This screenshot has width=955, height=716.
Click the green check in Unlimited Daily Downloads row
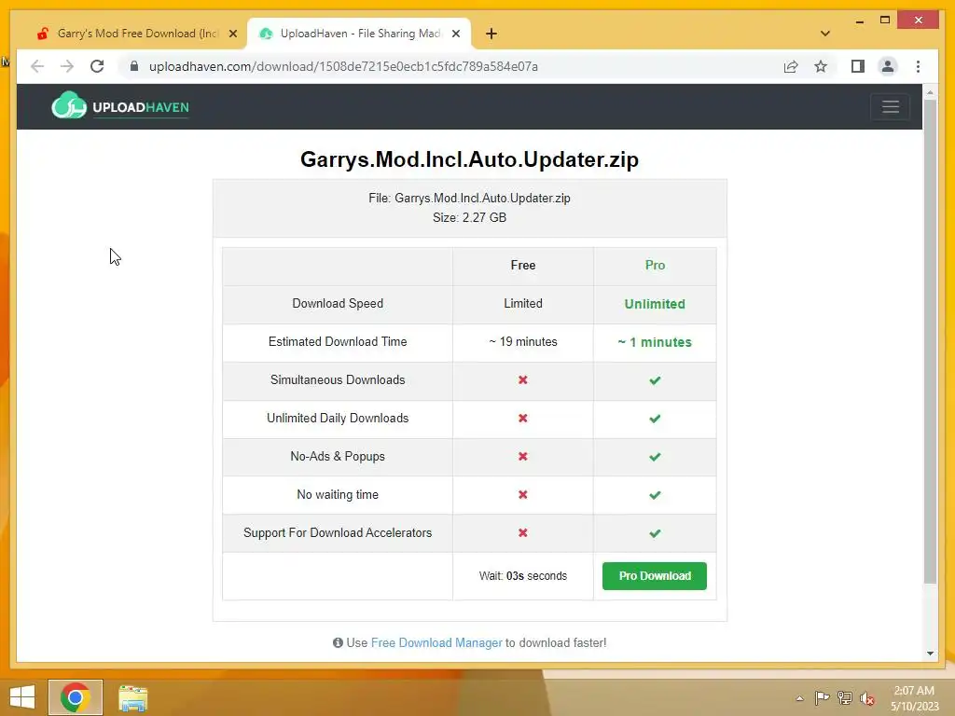[655, 419]
